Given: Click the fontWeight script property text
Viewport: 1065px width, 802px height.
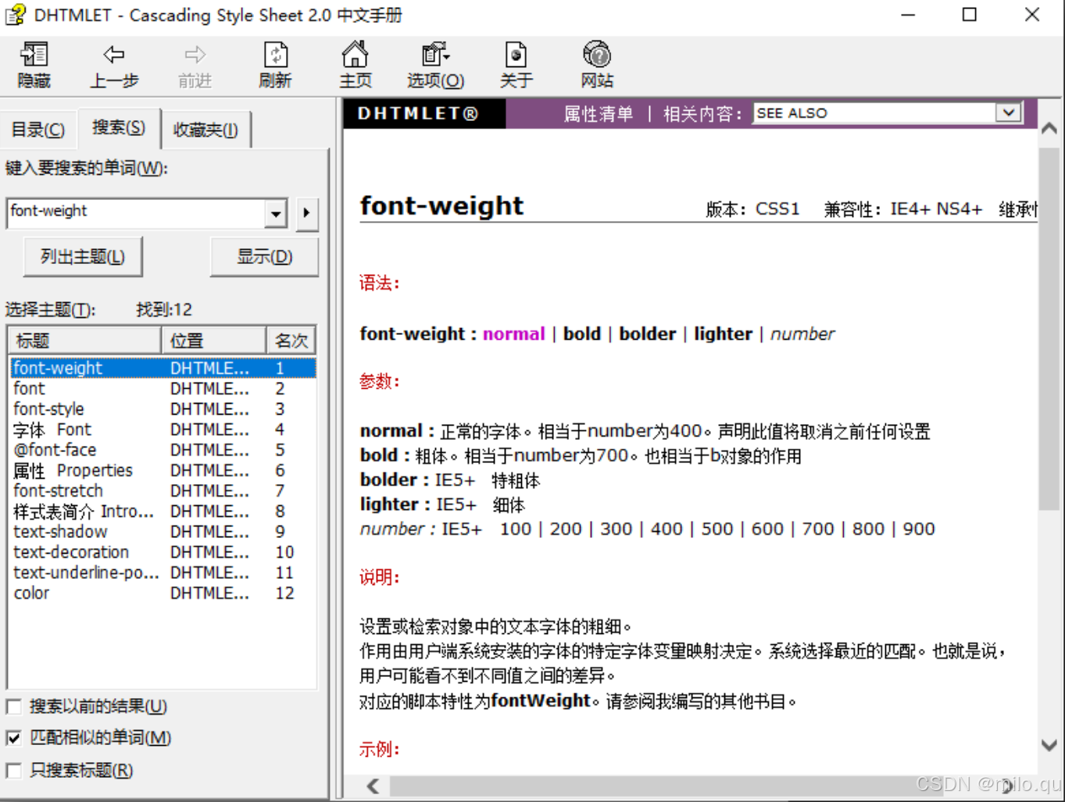Looking at the screenshot, I should (541, 700).
